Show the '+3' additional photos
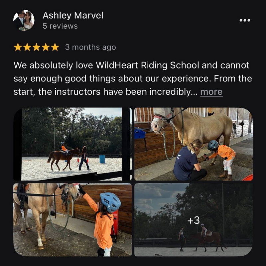This screenshot has width=266, height=266. click(x=194, y=220)
